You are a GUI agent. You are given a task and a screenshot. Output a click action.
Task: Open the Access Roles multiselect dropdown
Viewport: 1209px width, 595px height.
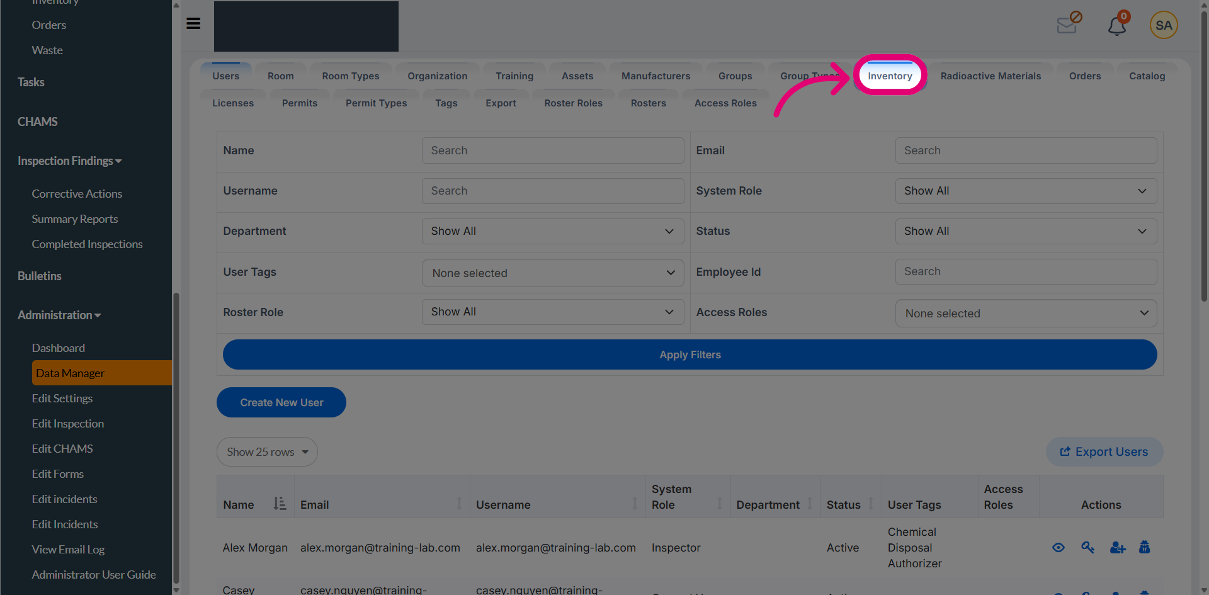click(1026, 313)
